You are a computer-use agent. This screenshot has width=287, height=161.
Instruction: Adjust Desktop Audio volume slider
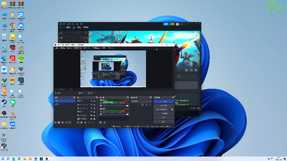point(116,114)
